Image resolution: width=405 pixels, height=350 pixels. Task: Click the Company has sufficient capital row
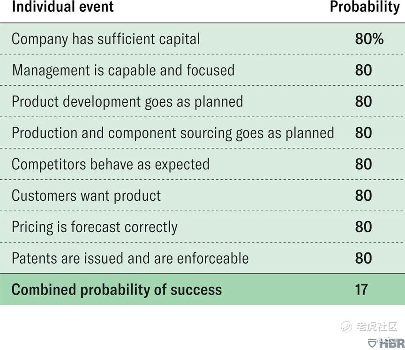point(202,39)
